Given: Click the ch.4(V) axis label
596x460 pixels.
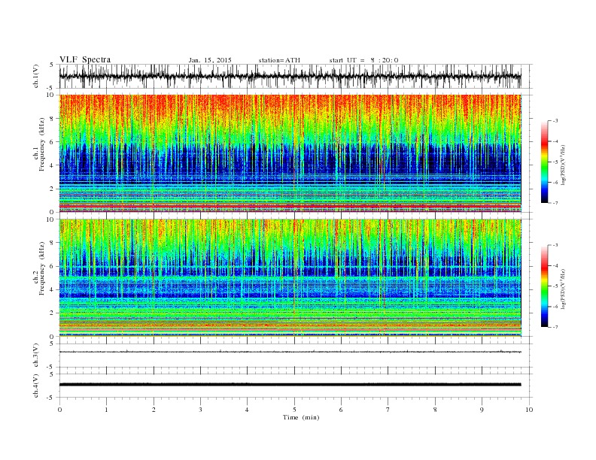Looking at the screenshot, I should pyautogui.click(x=36, y=386).
